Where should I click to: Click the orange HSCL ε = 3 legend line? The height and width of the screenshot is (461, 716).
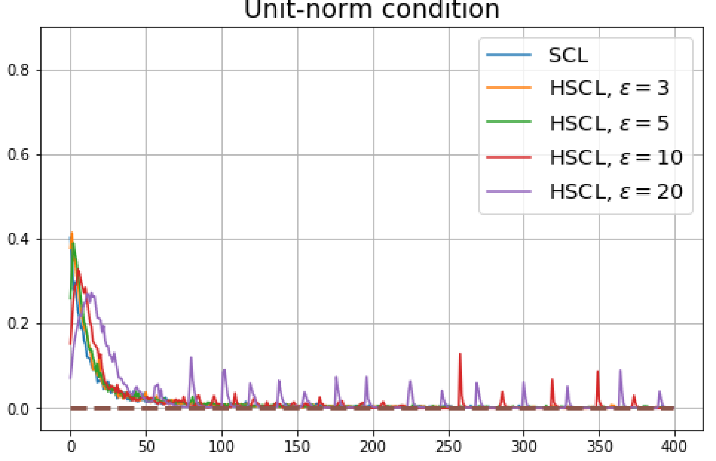click(509, 88)
